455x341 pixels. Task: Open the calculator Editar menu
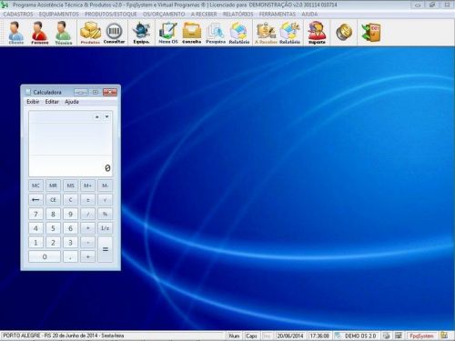point(52,102)
